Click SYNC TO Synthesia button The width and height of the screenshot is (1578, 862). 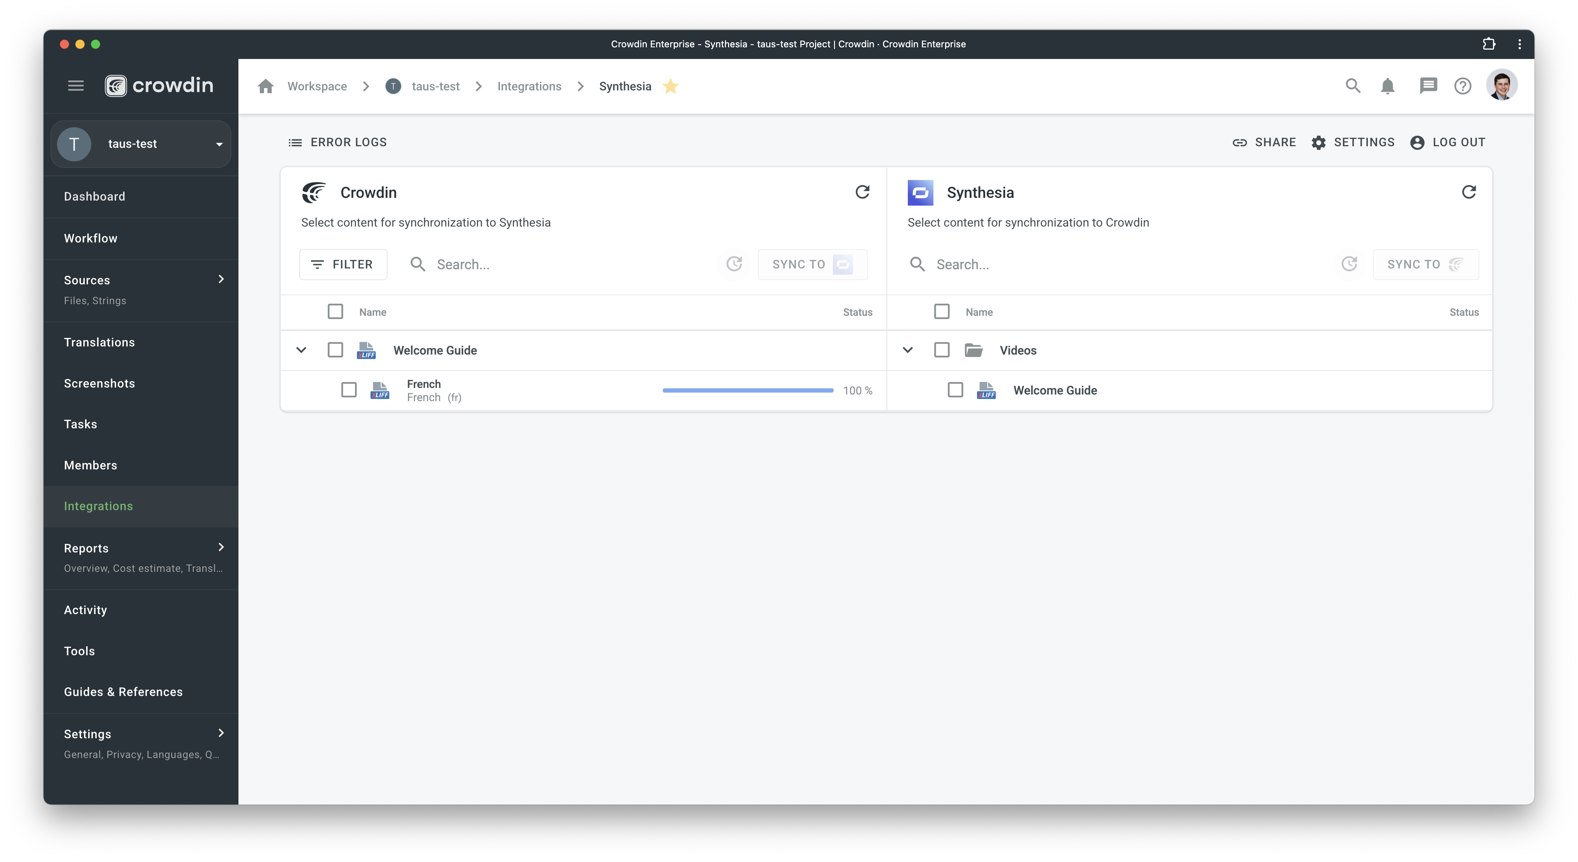point(812,265)
